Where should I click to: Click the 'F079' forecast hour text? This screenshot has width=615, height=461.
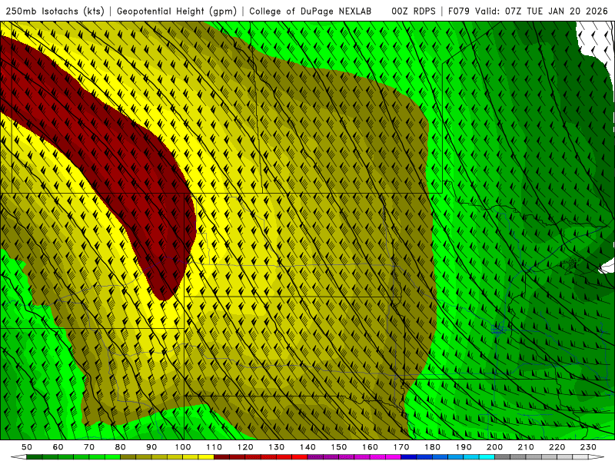[459, 12]
